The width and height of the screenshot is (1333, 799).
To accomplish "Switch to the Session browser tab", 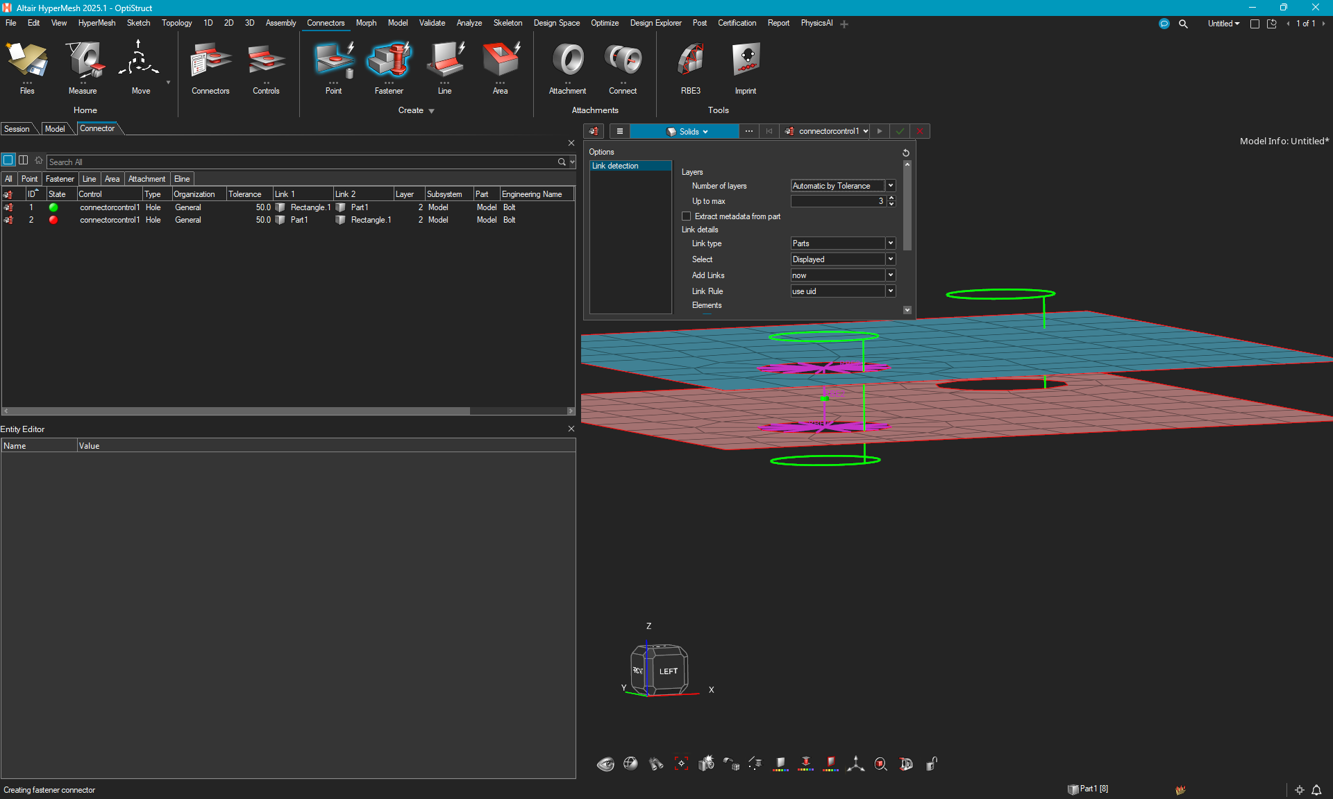I will 17,129.
